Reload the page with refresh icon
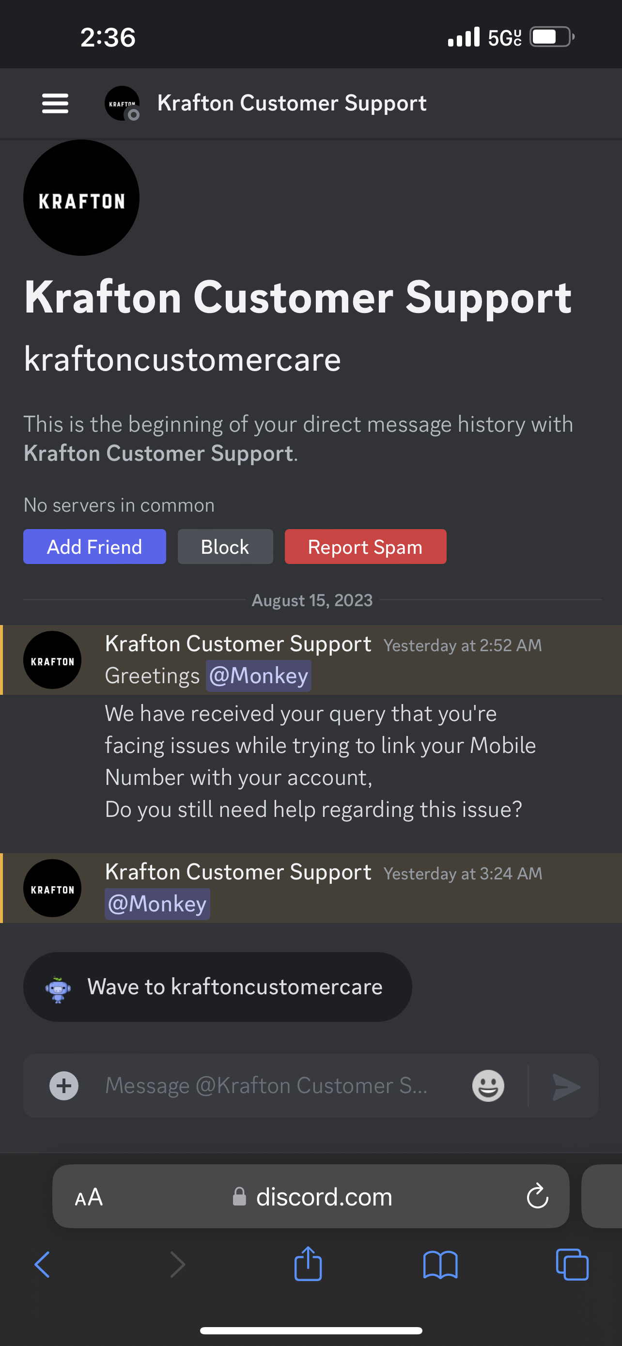Screen dimensions: 622x1346 click(x=537, y=1197)
